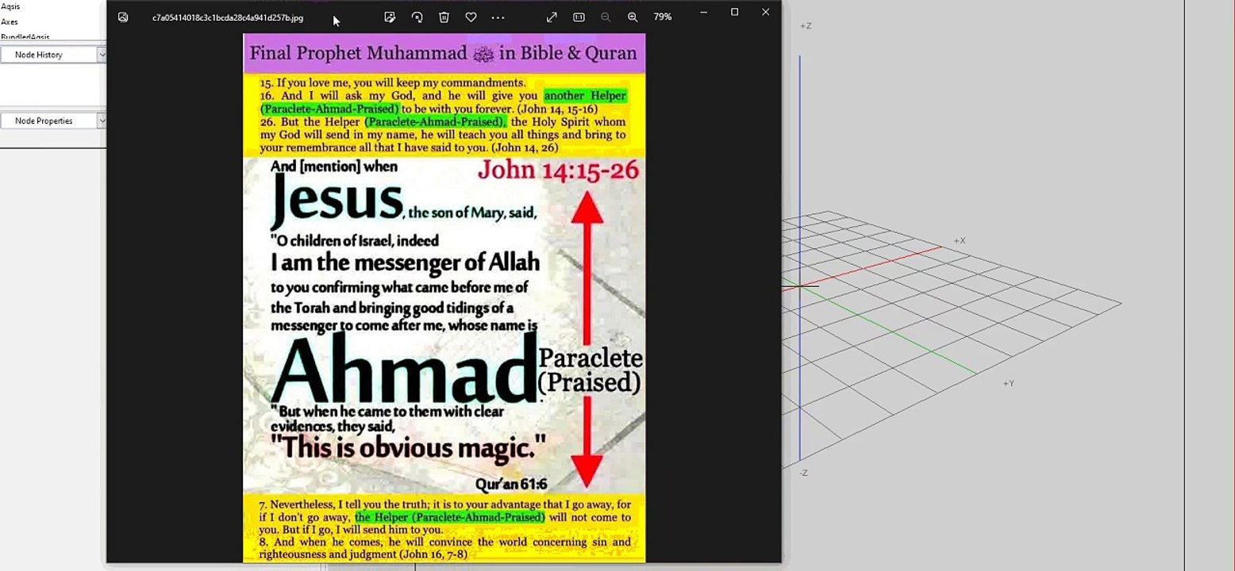Open the Node Properties panel dropdown arrow
This screenshot has width=1235, height=571.
(102, 121)
